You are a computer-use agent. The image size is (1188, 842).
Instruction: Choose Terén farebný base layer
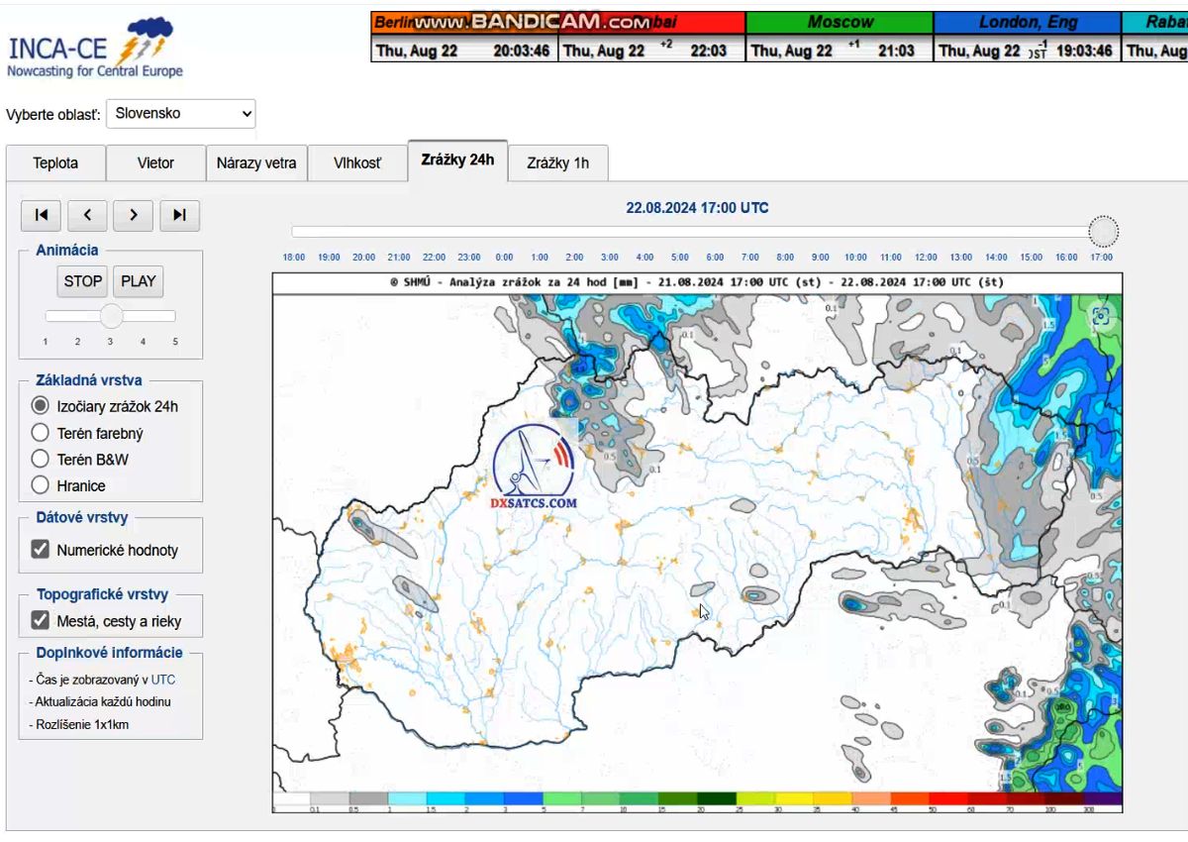(x=41, y=433)
